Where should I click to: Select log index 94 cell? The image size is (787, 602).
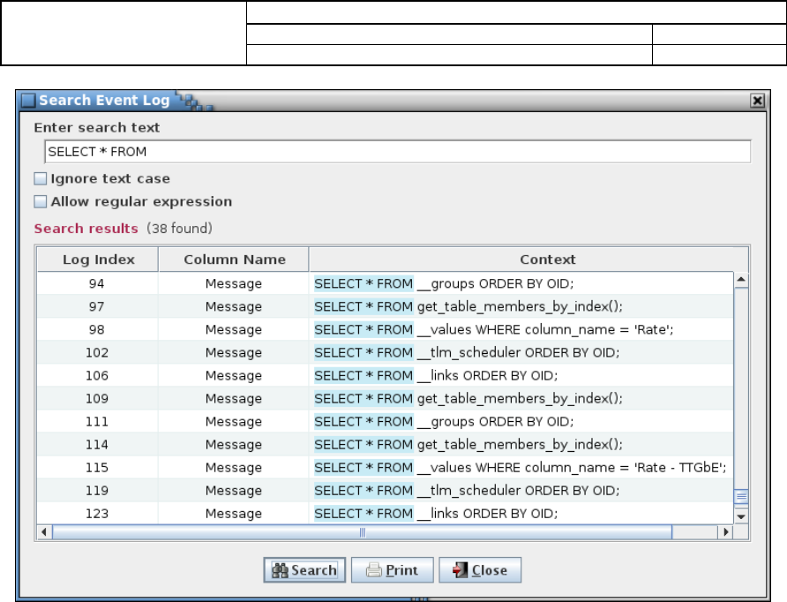(x=97, y=283)
